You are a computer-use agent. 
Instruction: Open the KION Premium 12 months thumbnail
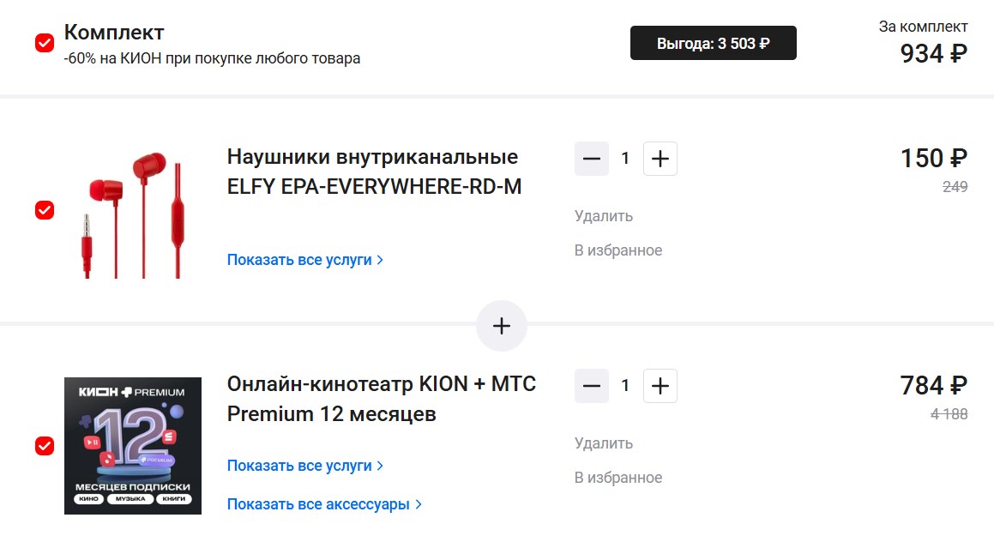[133, 446]
